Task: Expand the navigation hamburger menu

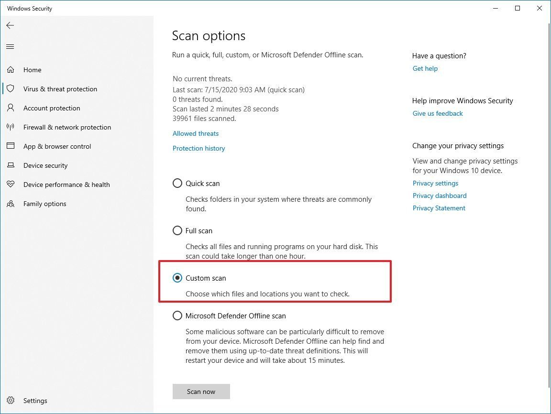Action: pyautogui.click(x=10, y=46)
